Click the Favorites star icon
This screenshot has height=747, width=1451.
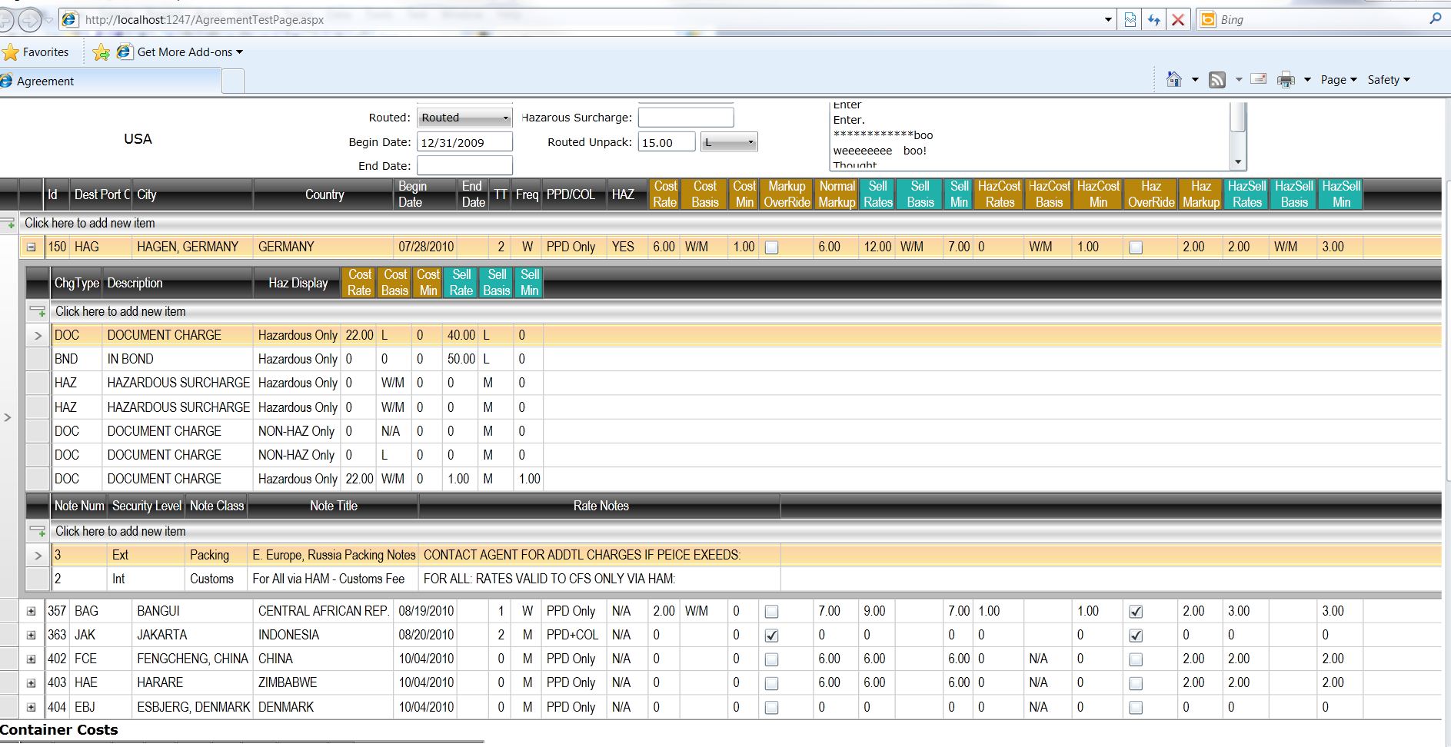click(x=11, y=52)
